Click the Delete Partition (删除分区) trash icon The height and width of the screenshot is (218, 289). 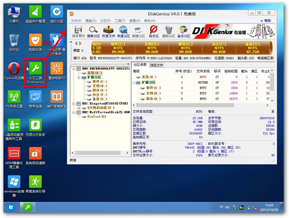pyautogui.click(x=169, y=31)
